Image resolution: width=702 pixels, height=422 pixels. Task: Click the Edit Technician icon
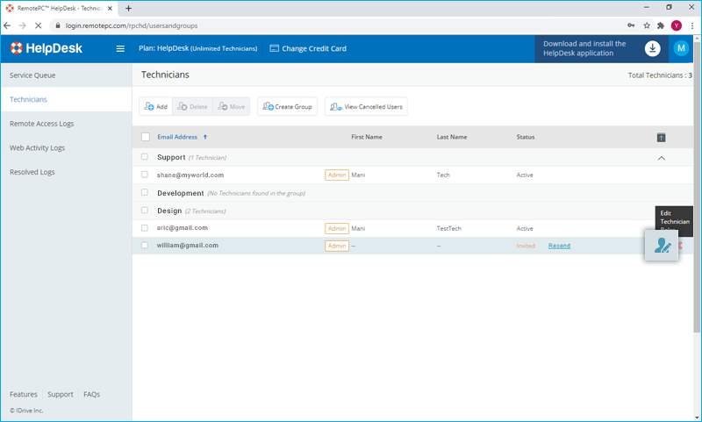click(662, 246)
